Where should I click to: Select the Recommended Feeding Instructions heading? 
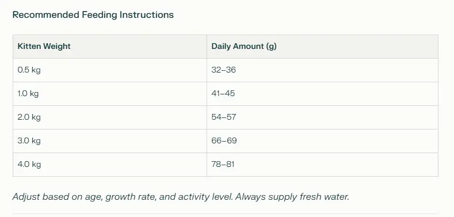[x=93, y=15]
